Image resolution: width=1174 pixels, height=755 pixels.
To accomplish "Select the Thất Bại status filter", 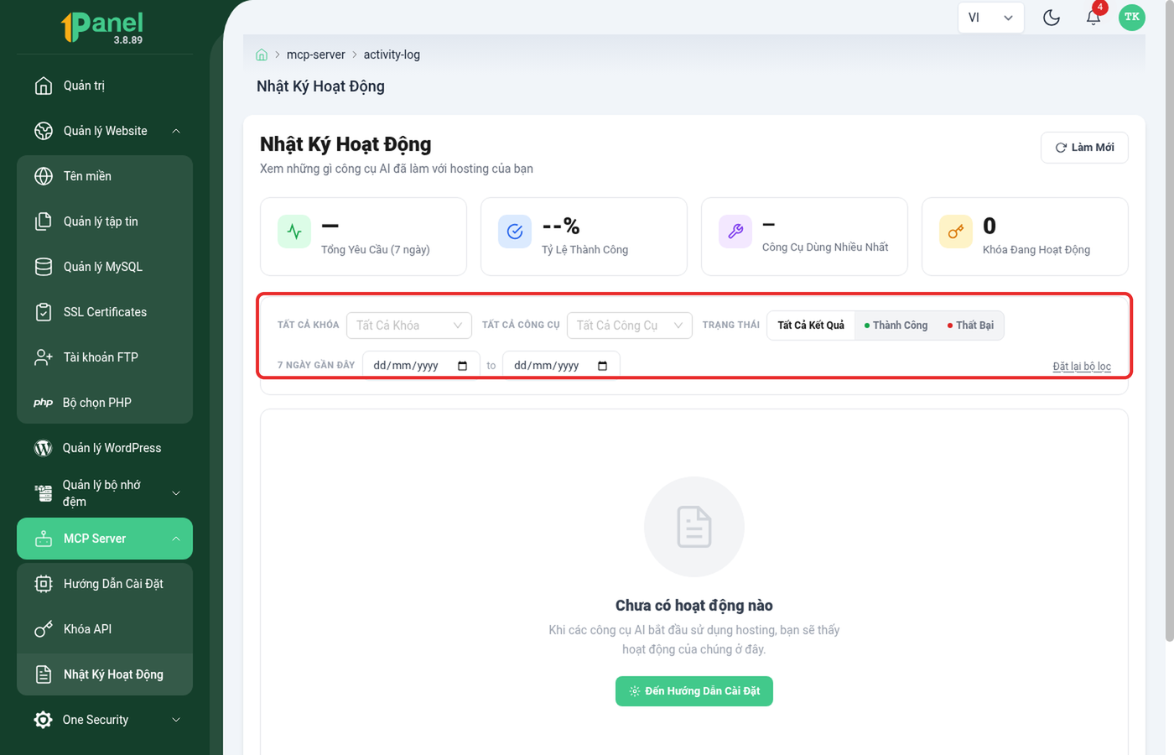I will [x=970, y=325].
